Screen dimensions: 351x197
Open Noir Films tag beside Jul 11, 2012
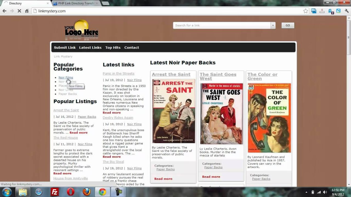(x=85, y=144)
